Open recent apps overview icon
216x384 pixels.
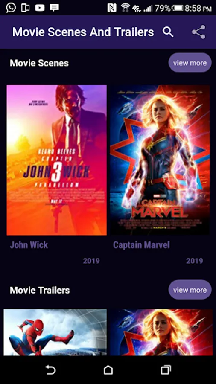pyautogui.click(x=166, y=369)
